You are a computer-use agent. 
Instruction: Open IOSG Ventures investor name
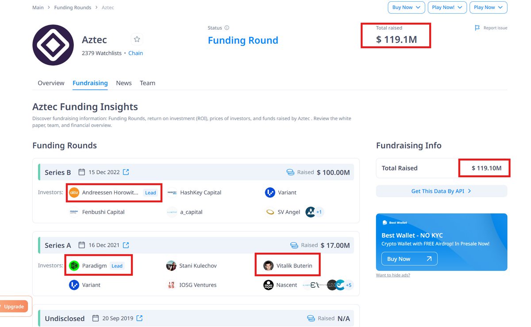tap(198, 285)
